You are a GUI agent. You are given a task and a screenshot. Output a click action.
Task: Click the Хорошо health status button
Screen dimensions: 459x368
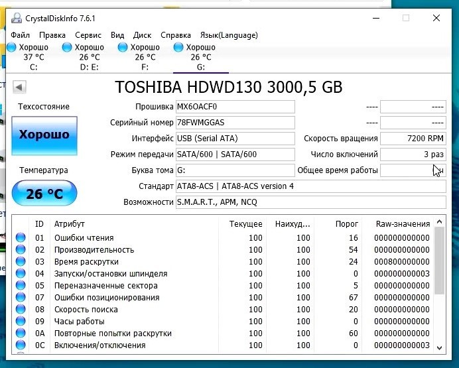coord(44,135)
